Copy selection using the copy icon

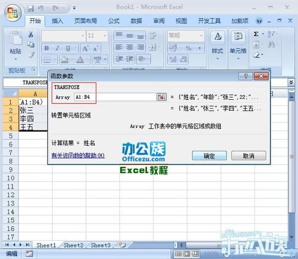tap(31, 45)
